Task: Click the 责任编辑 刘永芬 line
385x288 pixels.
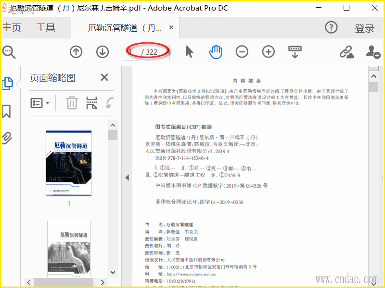Action: 171,239
